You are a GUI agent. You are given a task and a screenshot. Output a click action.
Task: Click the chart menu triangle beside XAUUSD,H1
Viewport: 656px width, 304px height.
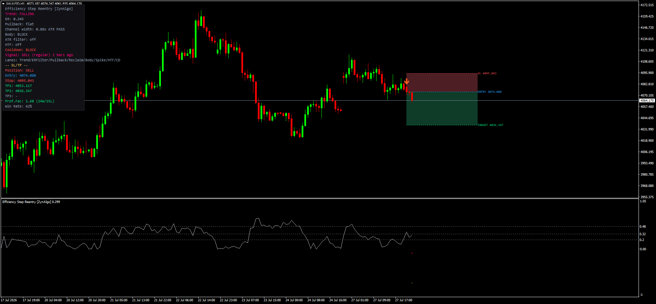[3, 3]
